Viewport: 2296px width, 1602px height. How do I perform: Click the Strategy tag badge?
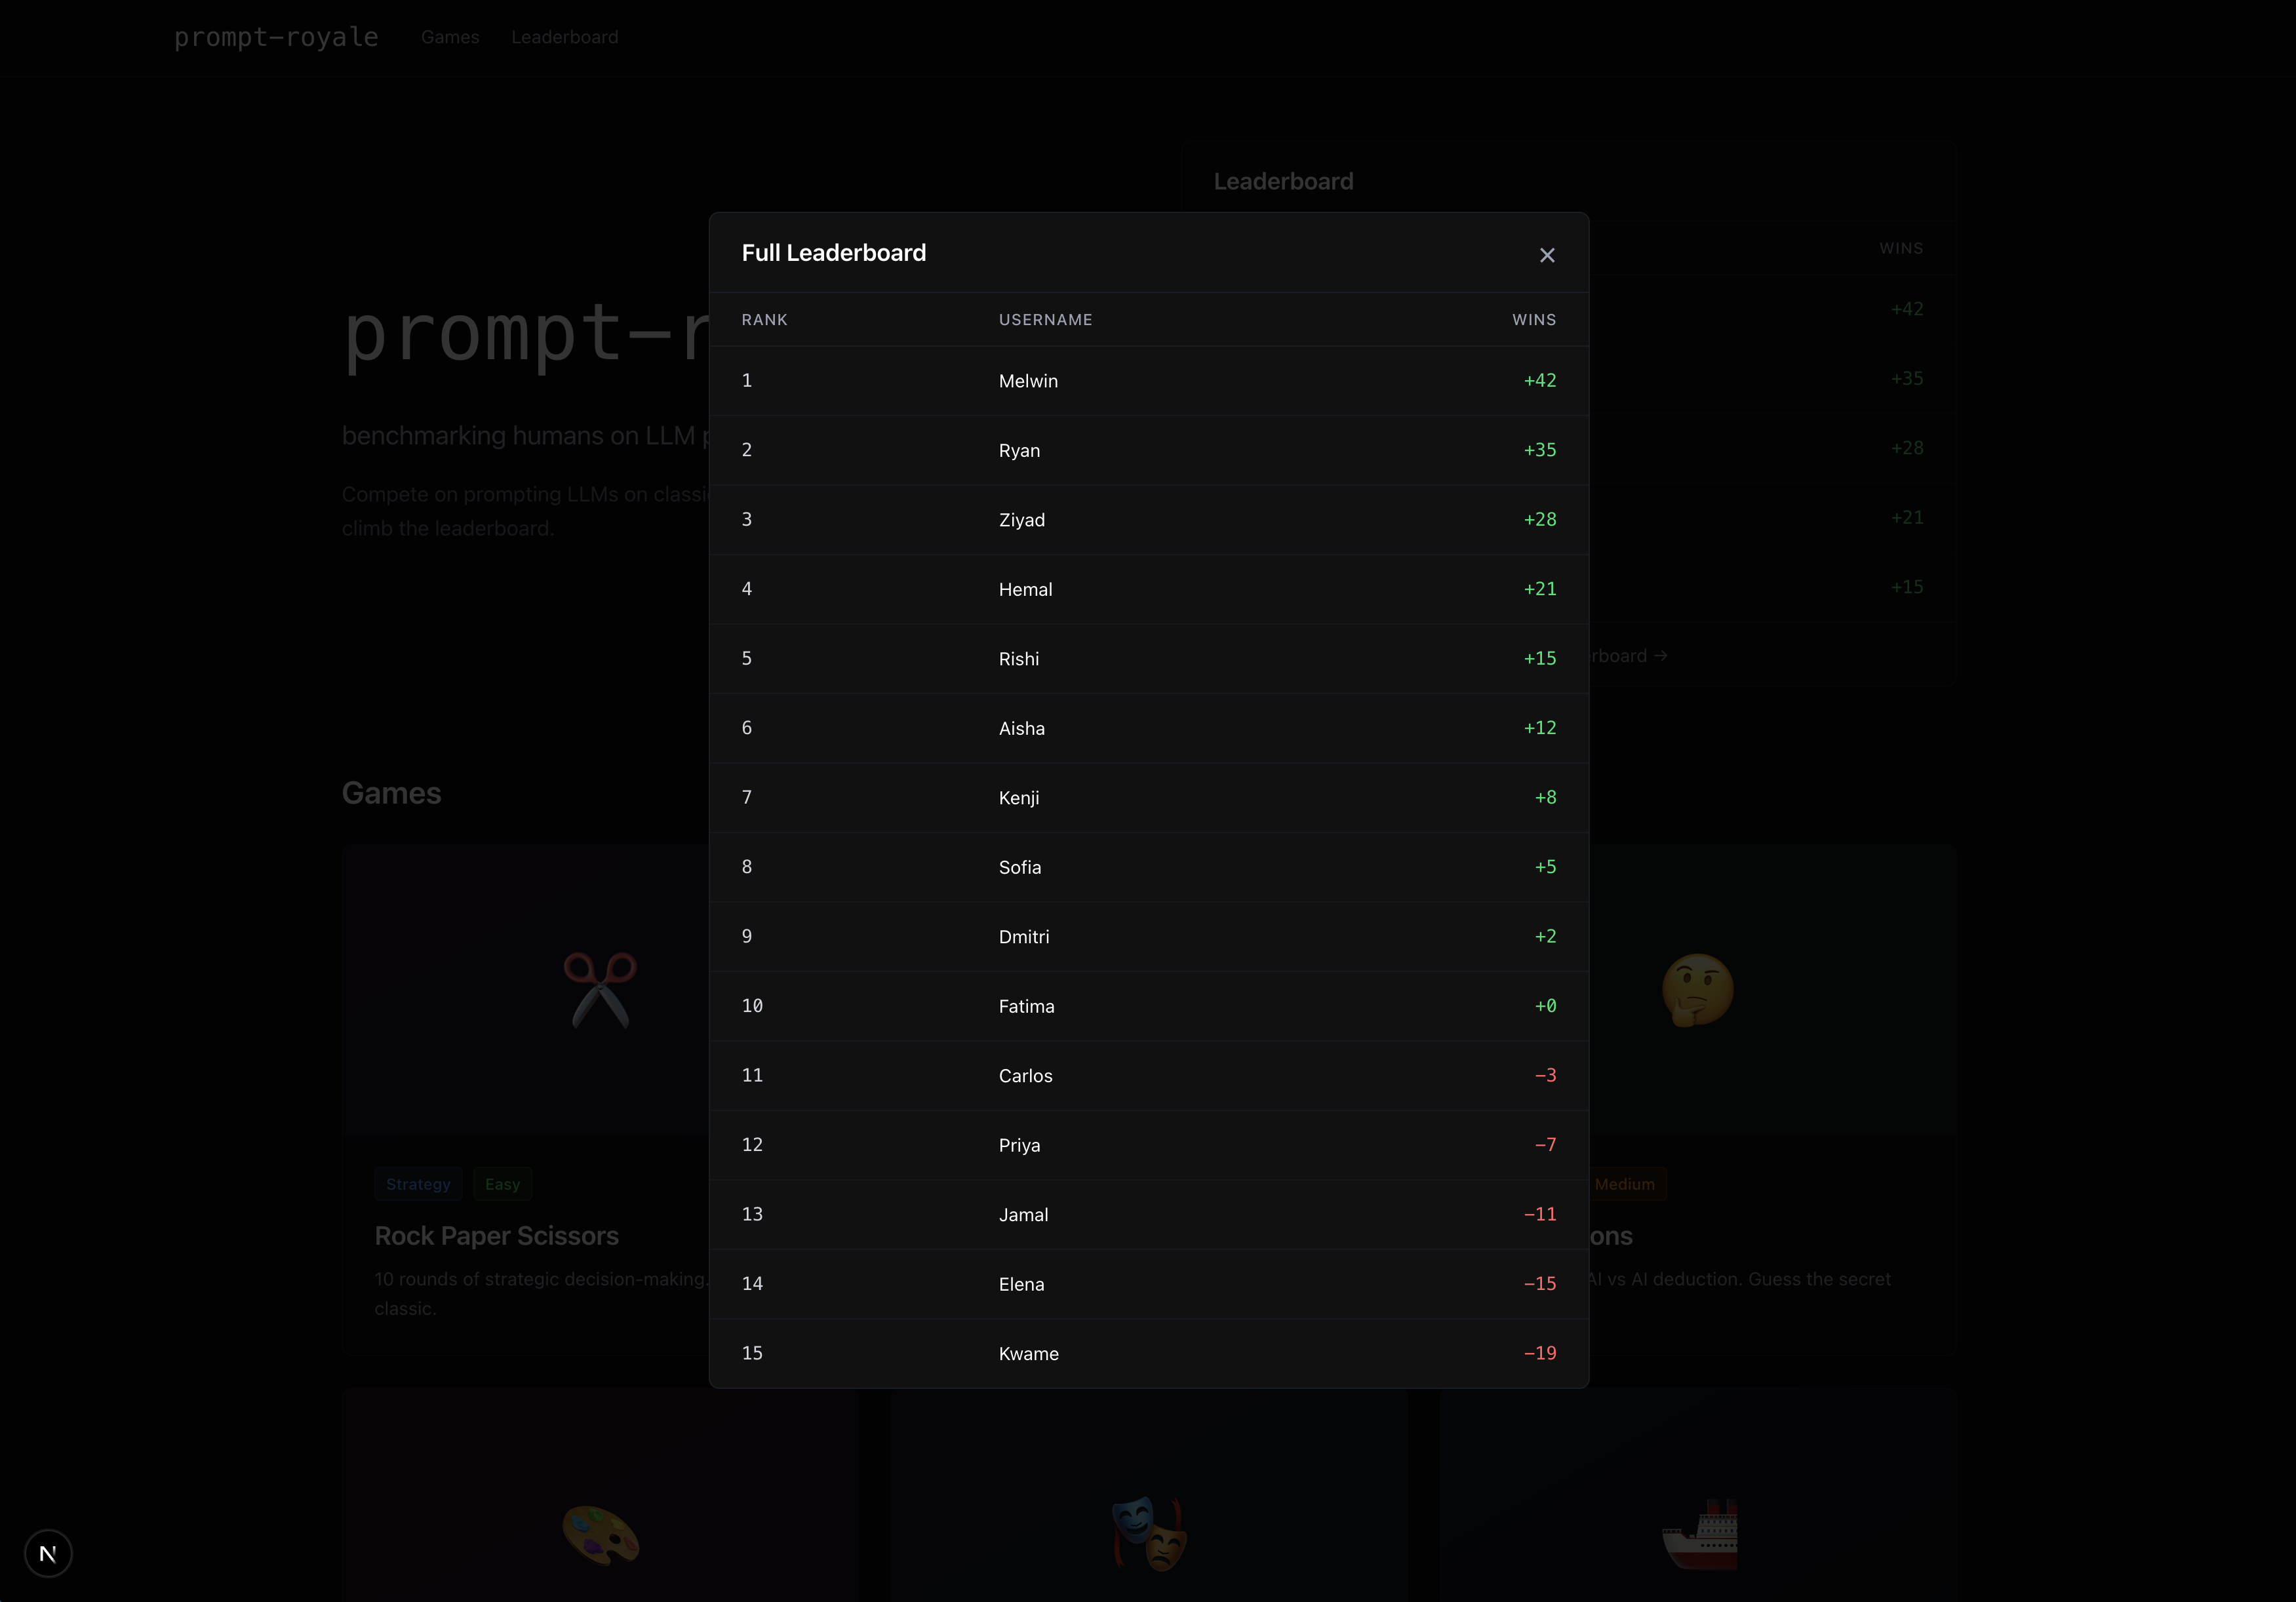click(x=418, y=1184)
